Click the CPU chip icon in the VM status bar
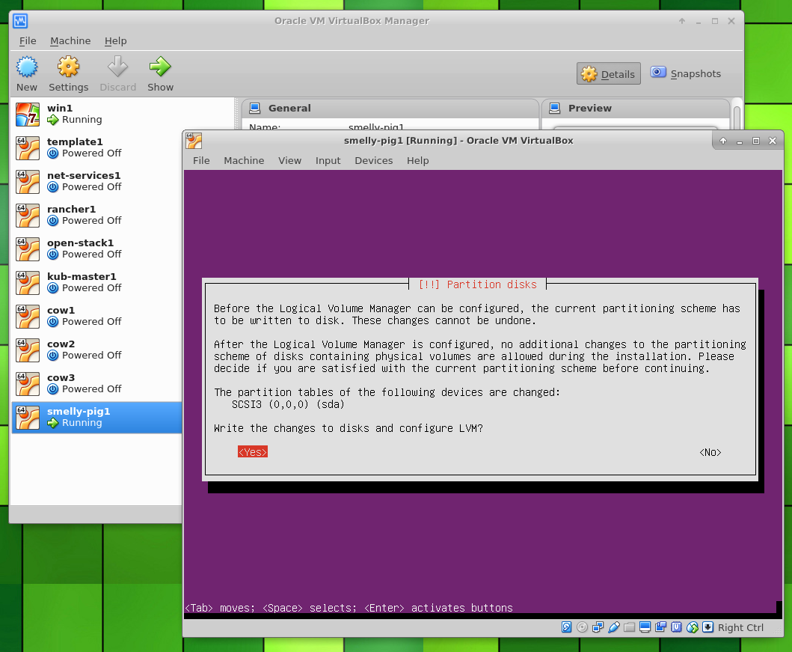 (676, 627)
